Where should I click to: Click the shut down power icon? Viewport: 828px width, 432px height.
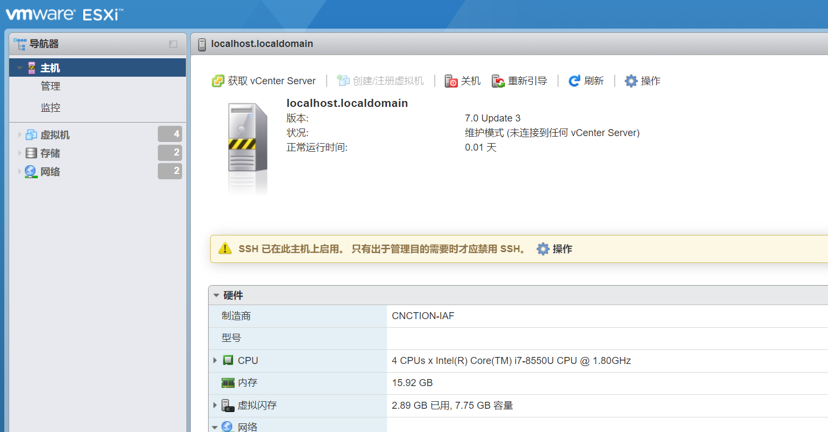(x=451, y=81)
